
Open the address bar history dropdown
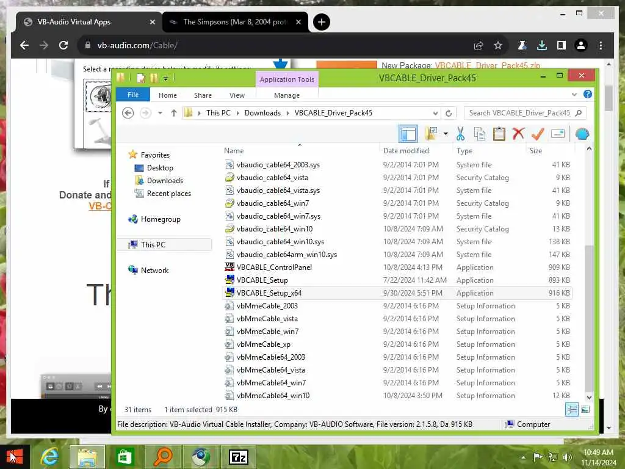[x=435, y=113]
